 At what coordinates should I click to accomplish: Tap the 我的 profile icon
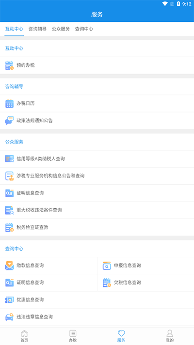[170, 333]
